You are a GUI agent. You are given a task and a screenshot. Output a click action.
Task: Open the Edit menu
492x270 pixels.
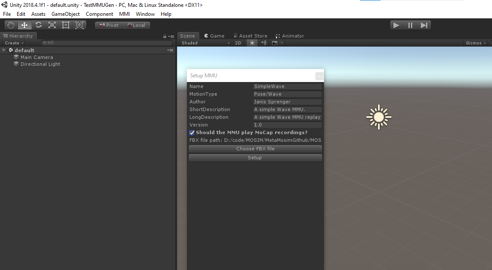click(x=21, y=14)
